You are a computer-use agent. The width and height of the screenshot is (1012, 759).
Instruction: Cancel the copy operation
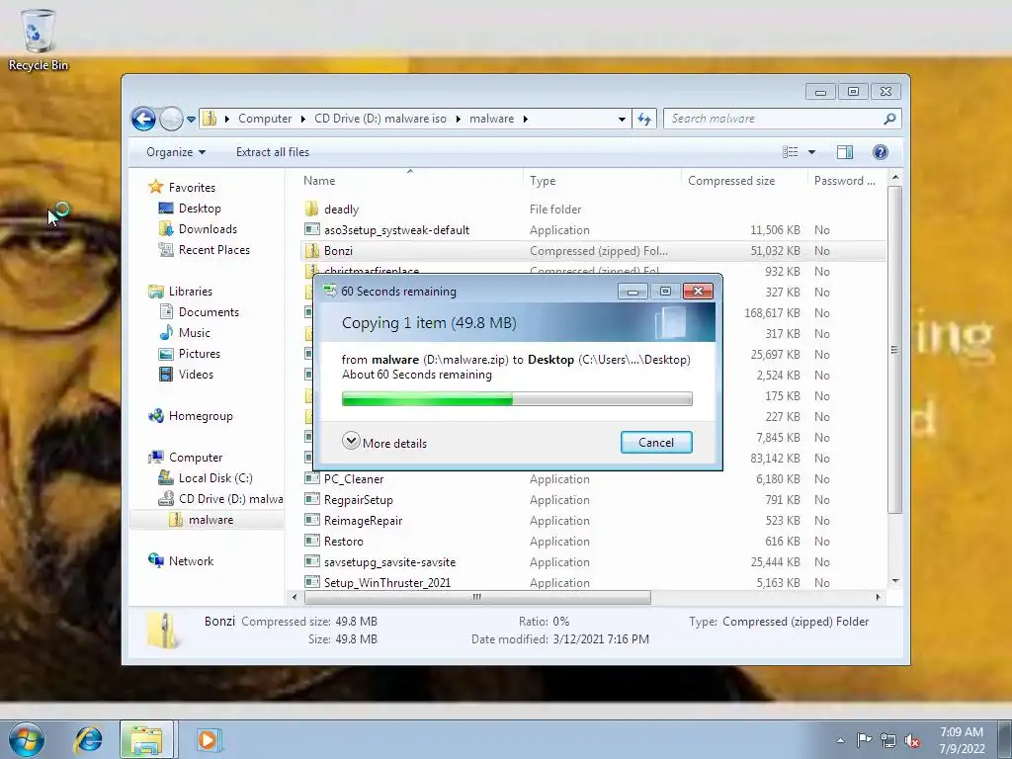(x=656, y=443)
